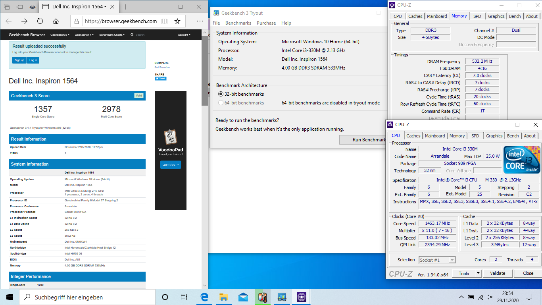Viewport: 542px width, 305px height.
Task: Toggle reading view icon in Edge
Action: [x=164, y=21]
